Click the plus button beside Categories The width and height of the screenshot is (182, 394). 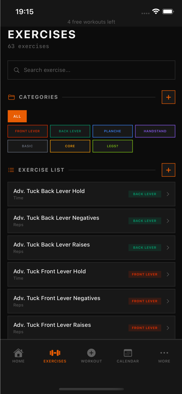168,97
